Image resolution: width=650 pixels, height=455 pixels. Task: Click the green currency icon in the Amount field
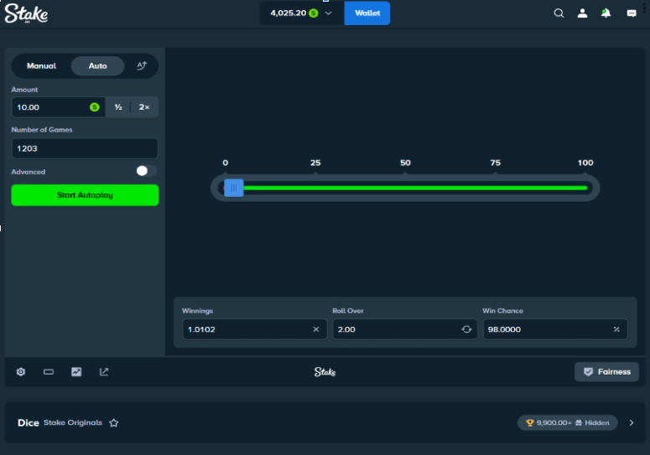point(95,107)
